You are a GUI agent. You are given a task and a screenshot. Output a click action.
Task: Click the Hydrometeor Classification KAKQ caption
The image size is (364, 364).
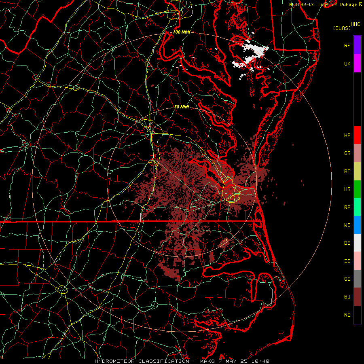click(182, 361)
